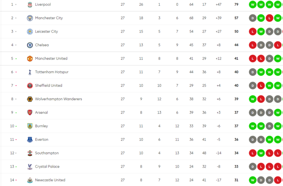Click the Newcastle United club crest

pos(30,180)
